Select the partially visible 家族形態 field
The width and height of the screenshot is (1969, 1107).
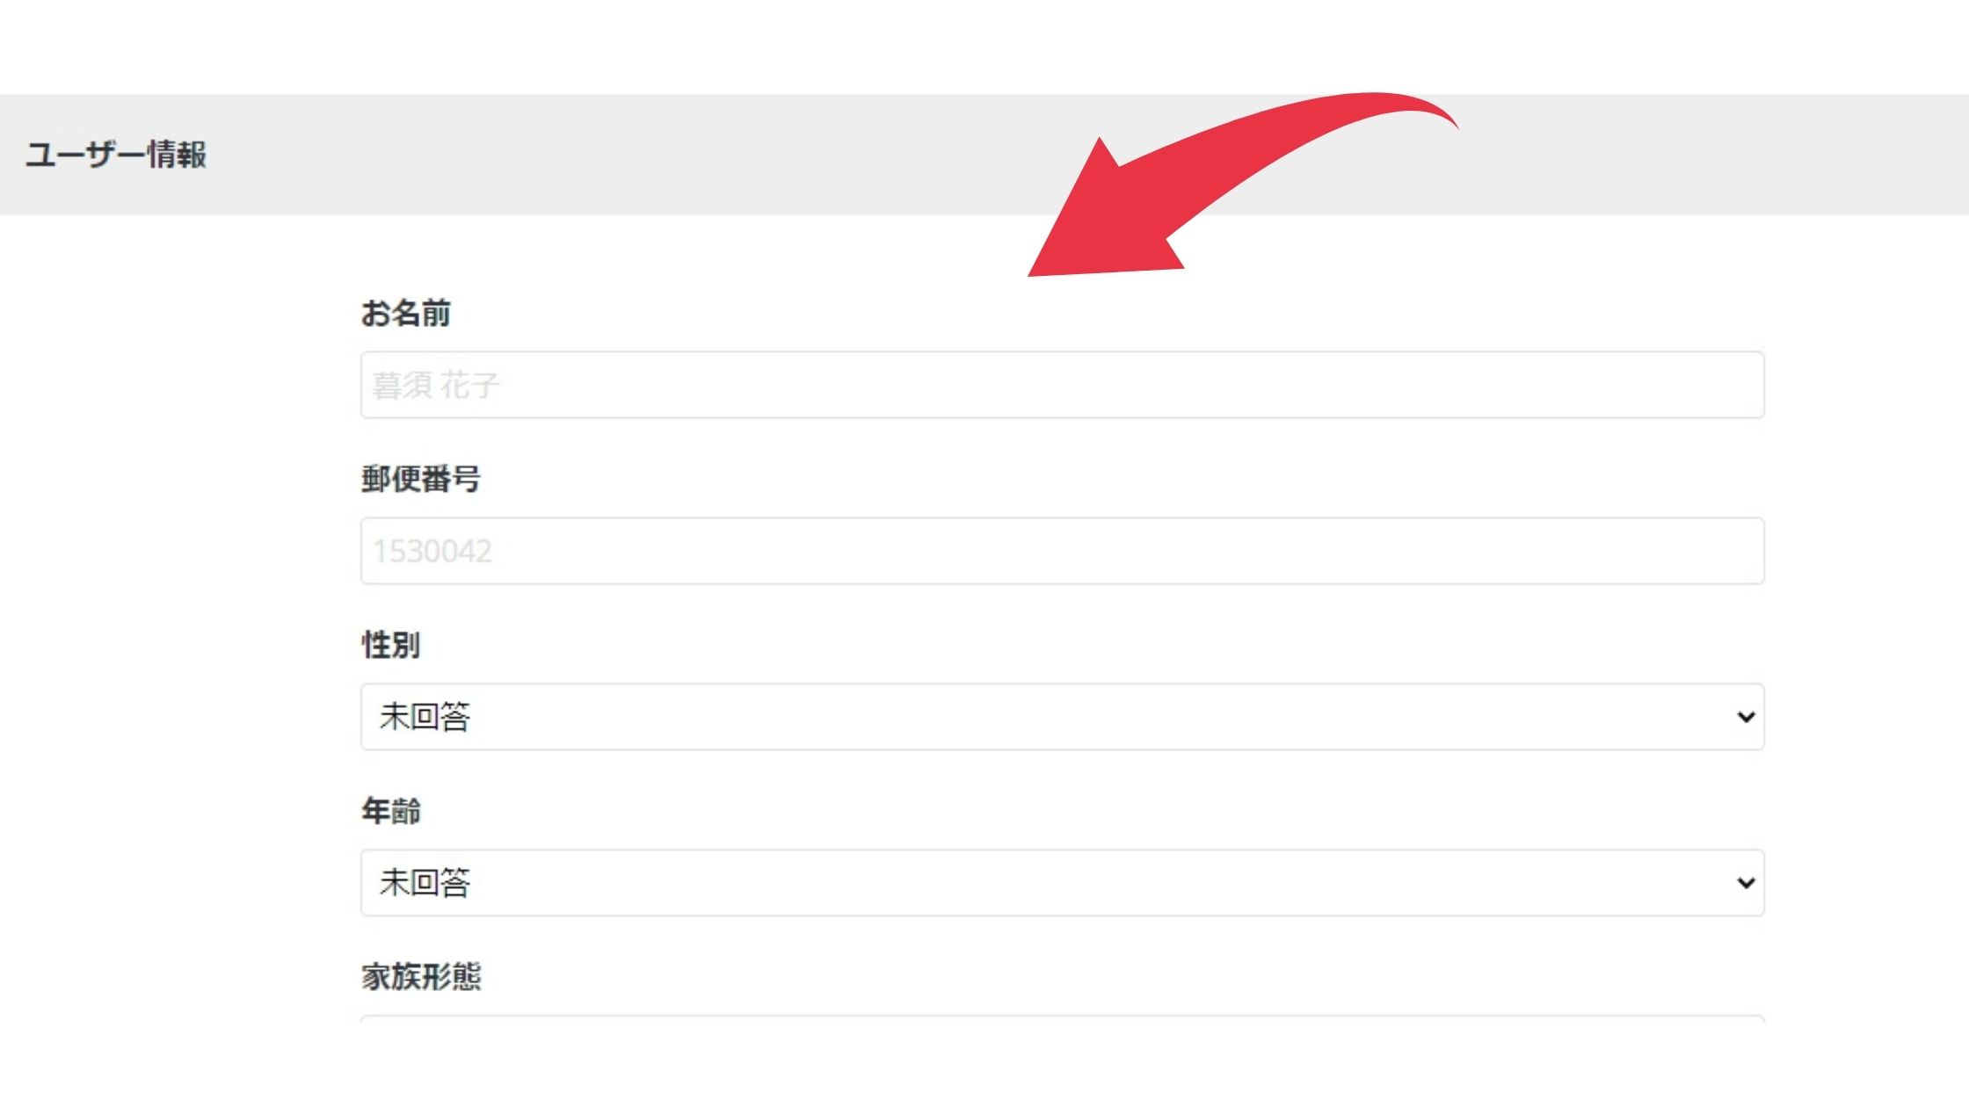(1062, 1019)
